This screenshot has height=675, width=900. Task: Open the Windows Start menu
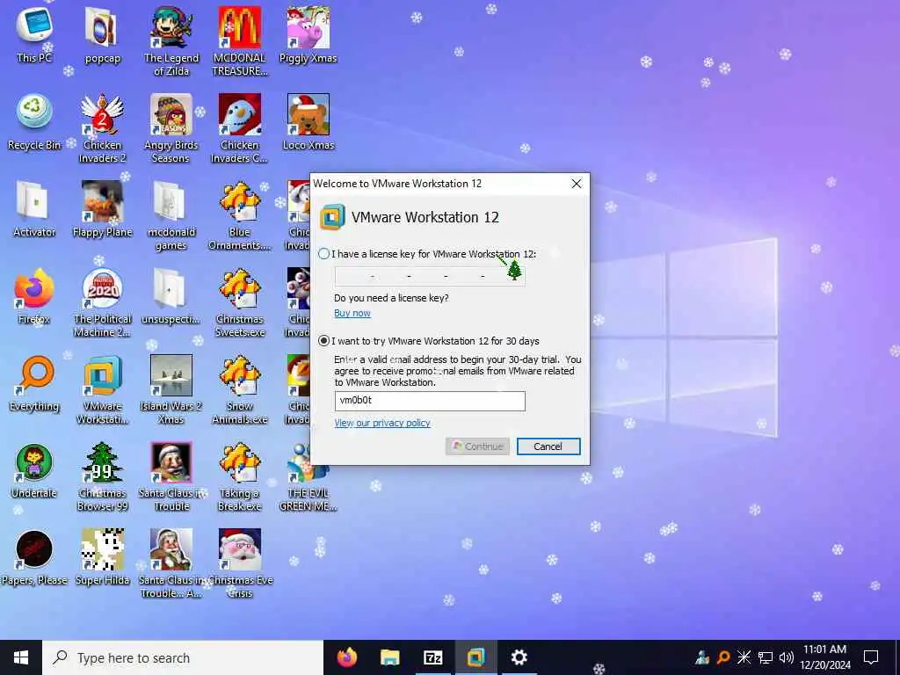(21, 657)
